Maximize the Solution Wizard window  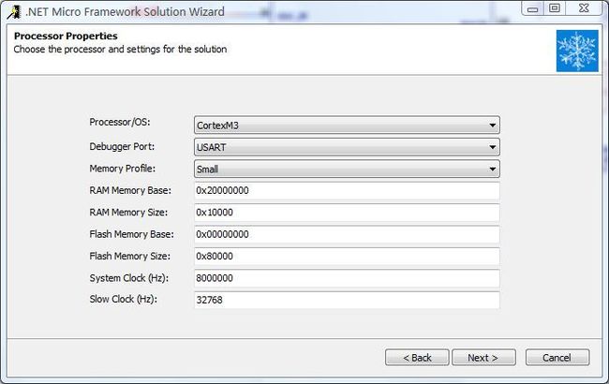(x=555, y=8)
